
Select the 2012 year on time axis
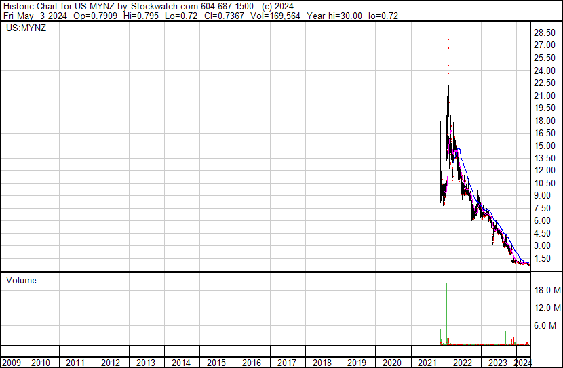[111, 363]
